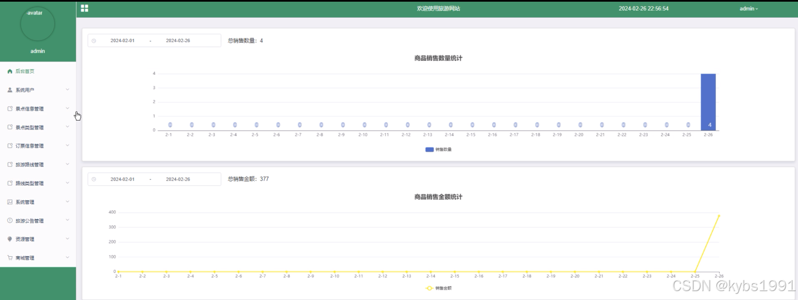
Task: Click the home icon beside 后台首页
Action: [x=10, y=71]
